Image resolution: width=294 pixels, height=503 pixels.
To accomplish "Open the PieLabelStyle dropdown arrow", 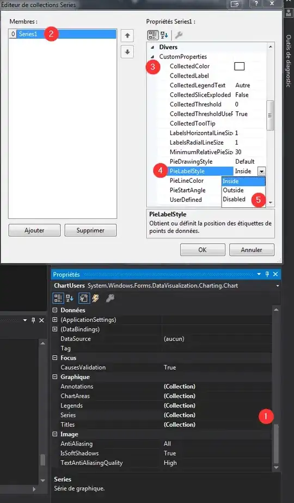I will [x=262, y=171].
